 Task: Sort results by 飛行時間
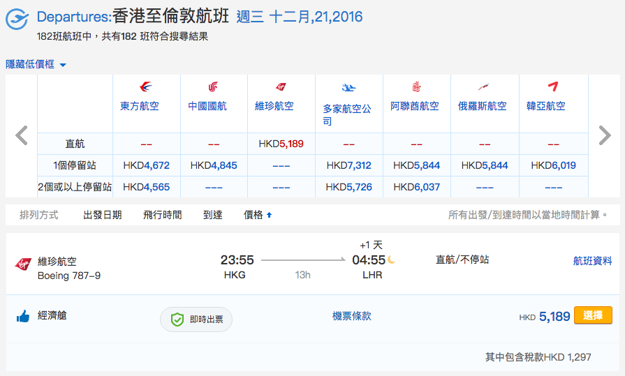[163, 215]
